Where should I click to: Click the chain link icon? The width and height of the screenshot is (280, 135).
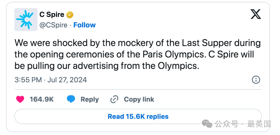(114, 99)
